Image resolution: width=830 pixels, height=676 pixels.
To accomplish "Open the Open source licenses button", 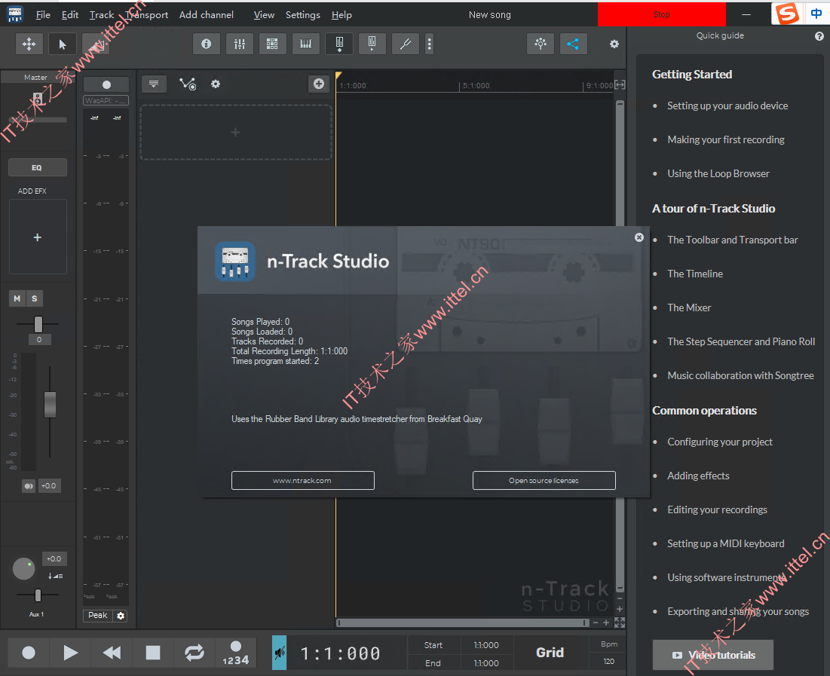I will 544,480.
